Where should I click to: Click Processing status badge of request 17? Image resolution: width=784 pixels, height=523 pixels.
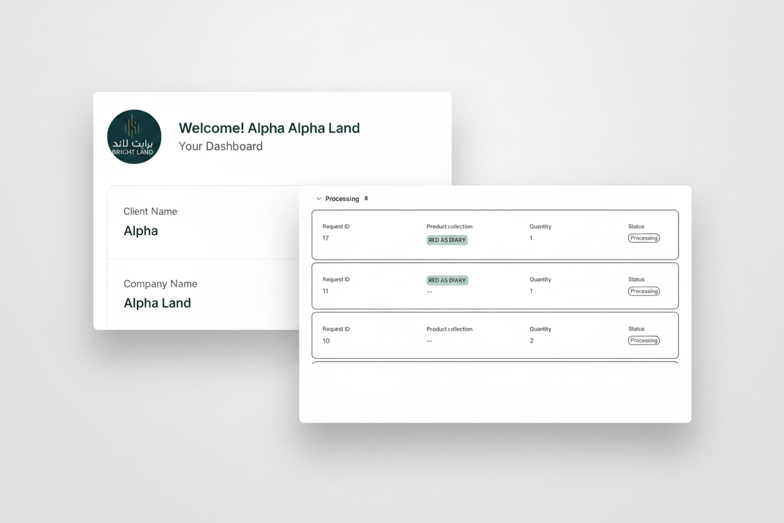coord(644,238)
